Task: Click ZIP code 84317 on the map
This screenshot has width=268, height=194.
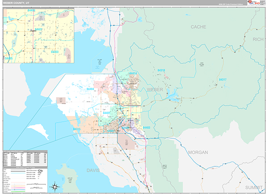Action: point(223,79)
